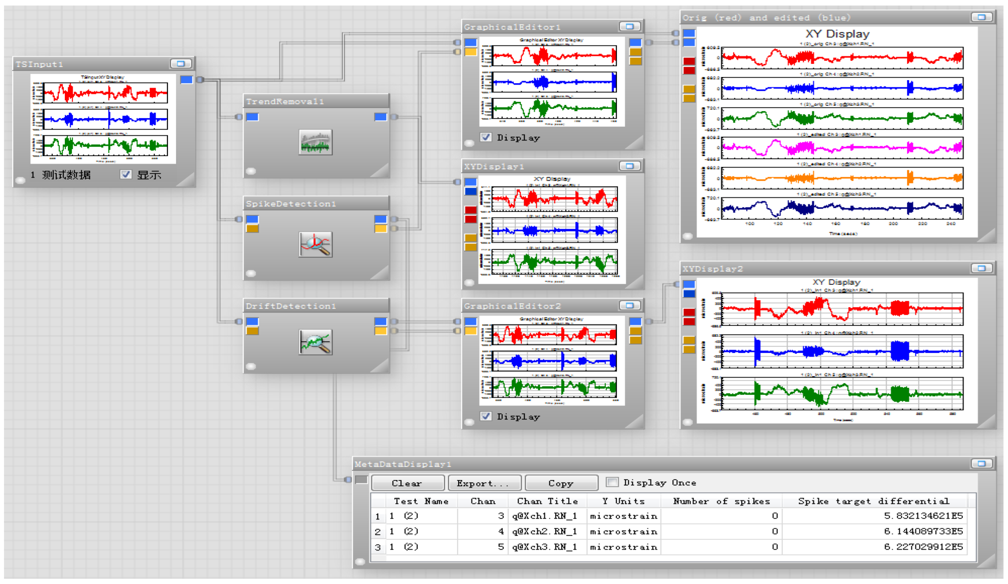Click the SpikeDetection1 magnifier icon

coord(315,244)
